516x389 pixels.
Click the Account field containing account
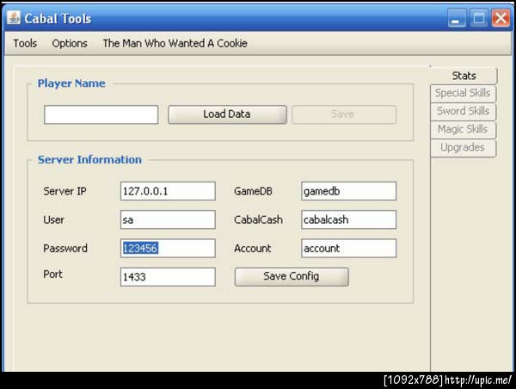[349, 248]
